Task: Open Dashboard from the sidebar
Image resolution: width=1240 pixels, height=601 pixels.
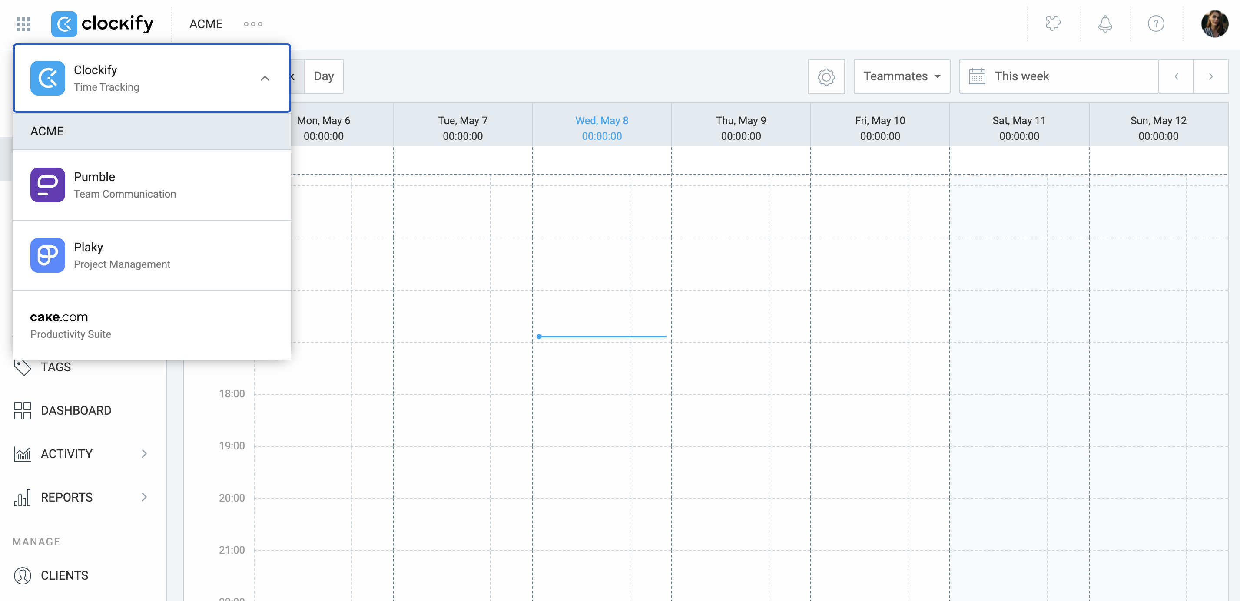Action: pos(76,410)
